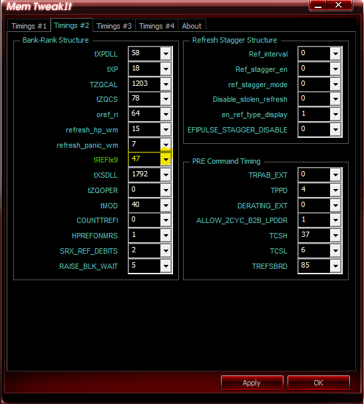364x404 pixels.
Task: Open the refresh_hp_wm dropdown arrow
Action: tap(166, 129)
